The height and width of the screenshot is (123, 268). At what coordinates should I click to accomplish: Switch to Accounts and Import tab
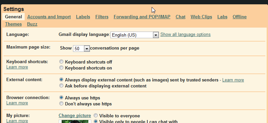point(49,17)
